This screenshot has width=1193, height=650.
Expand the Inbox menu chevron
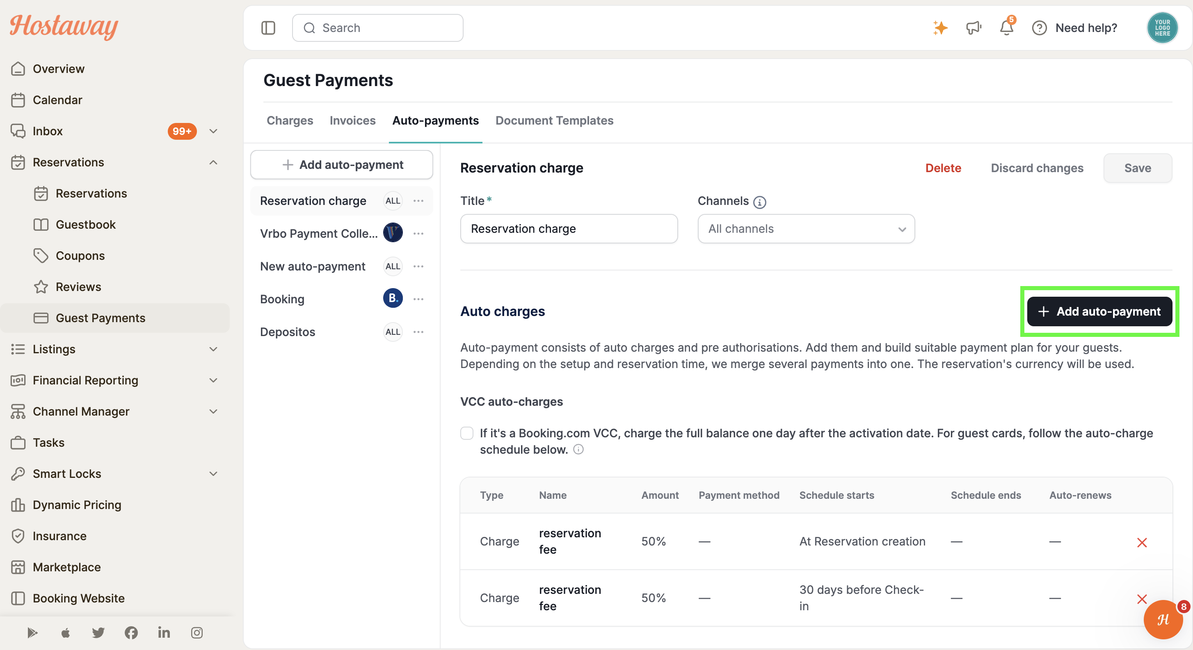(x=213, y=132)
